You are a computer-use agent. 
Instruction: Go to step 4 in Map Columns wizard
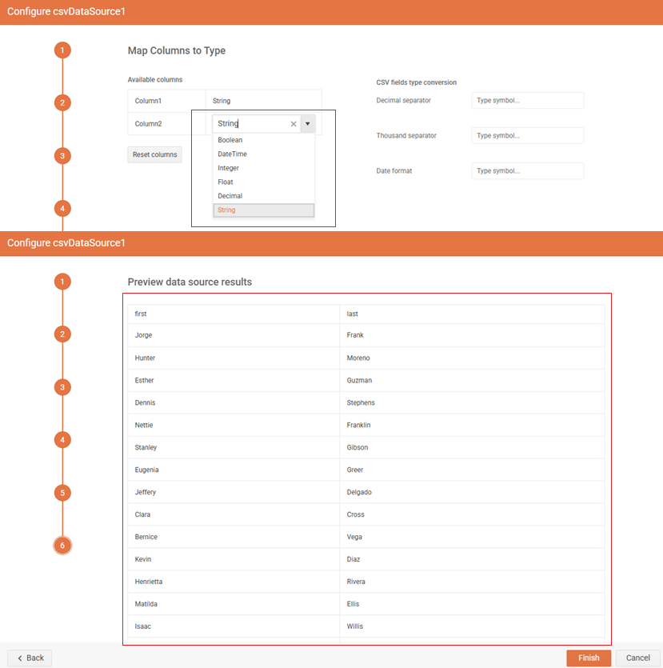click(62, 209)
